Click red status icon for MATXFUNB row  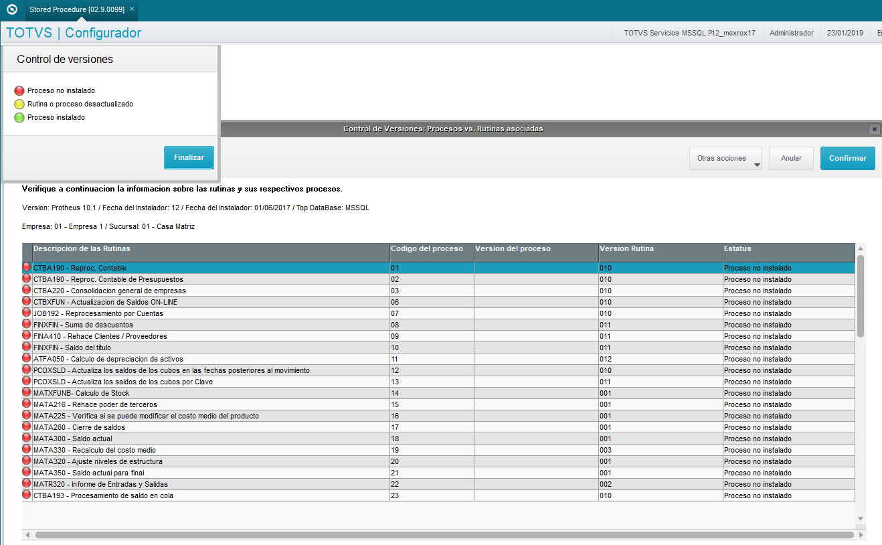27,392
